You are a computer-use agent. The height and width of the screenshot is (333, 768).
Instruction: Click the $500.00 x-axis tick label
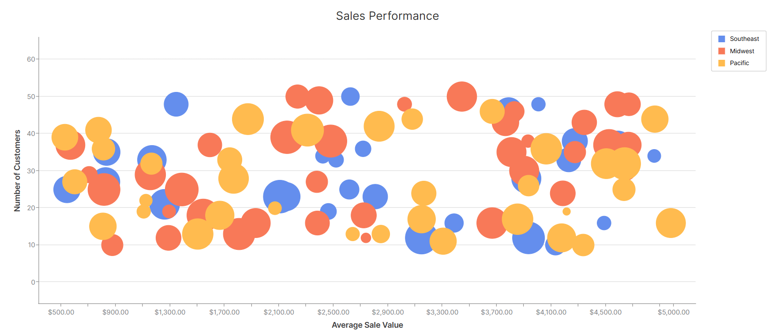click(61, 312)
